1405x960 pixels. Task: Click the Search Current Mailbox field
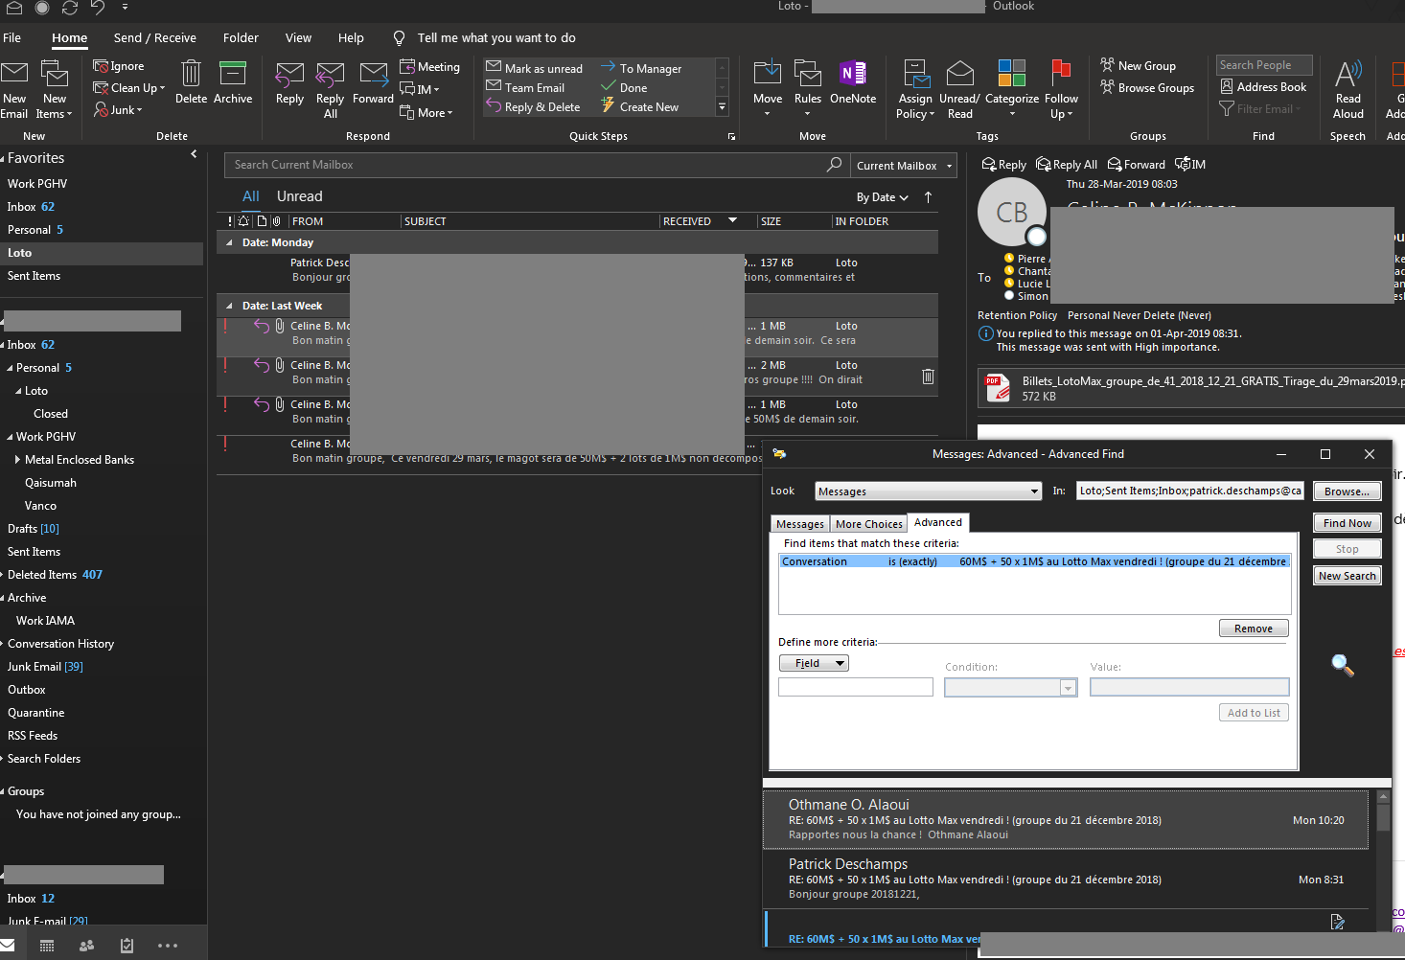tap(525, 165)
